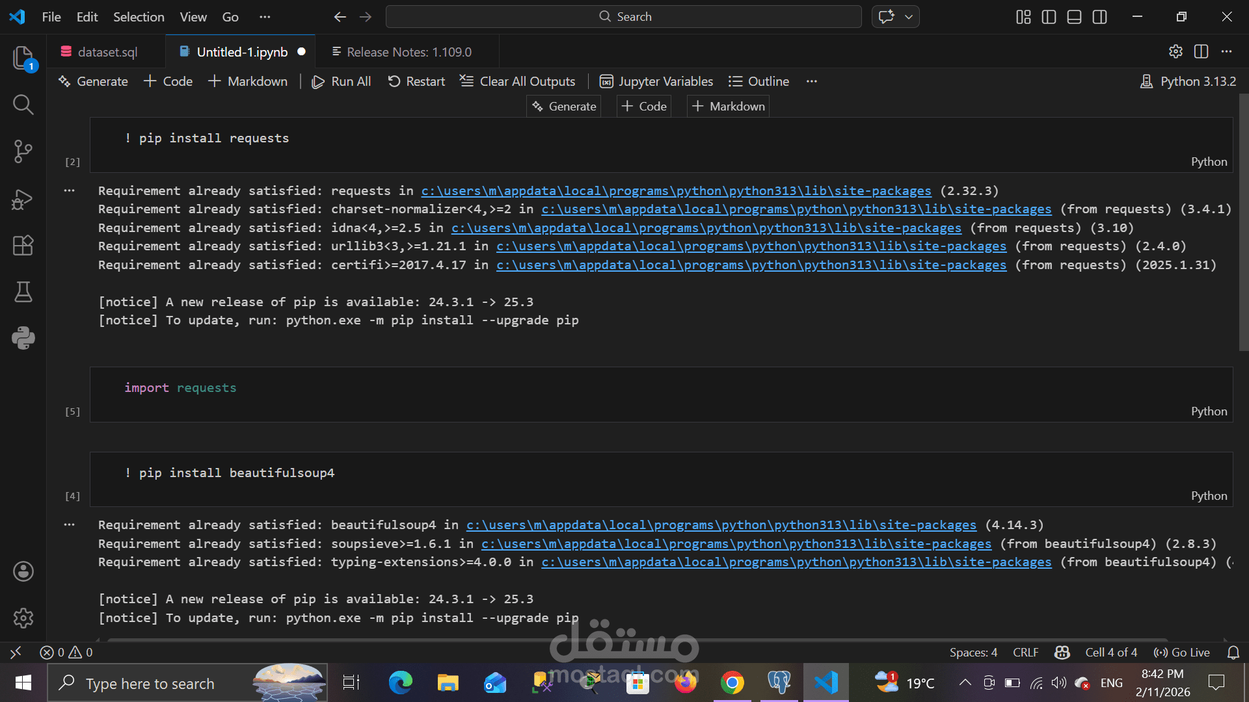The image size is (1249, 702).
Task: Switch to the dataset.sql tab
Action: point(107,51)
